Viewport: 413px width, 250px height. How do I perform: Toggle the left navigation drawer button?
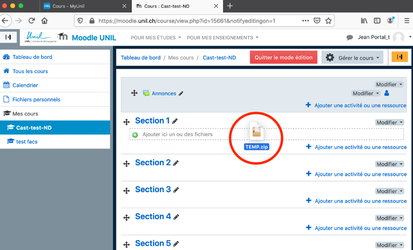point(8,37)
